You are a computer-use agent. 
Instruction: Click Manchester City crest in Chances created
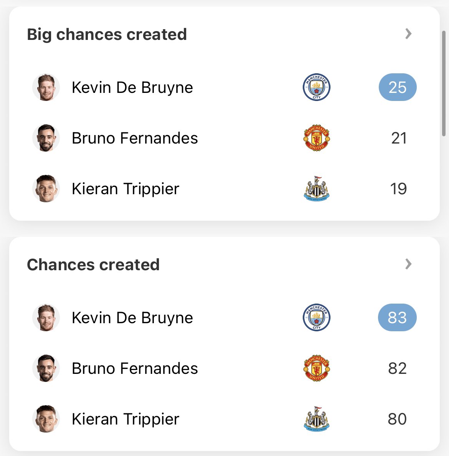point(316,317)
